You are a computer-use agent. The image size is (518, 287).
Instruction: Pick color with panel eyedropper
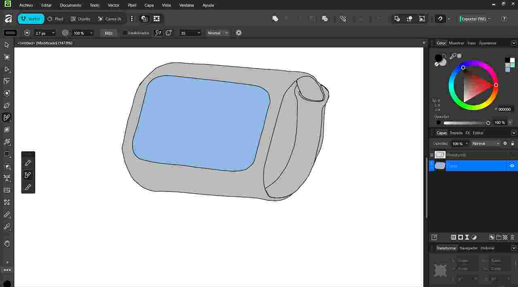[x=453, y=57]
